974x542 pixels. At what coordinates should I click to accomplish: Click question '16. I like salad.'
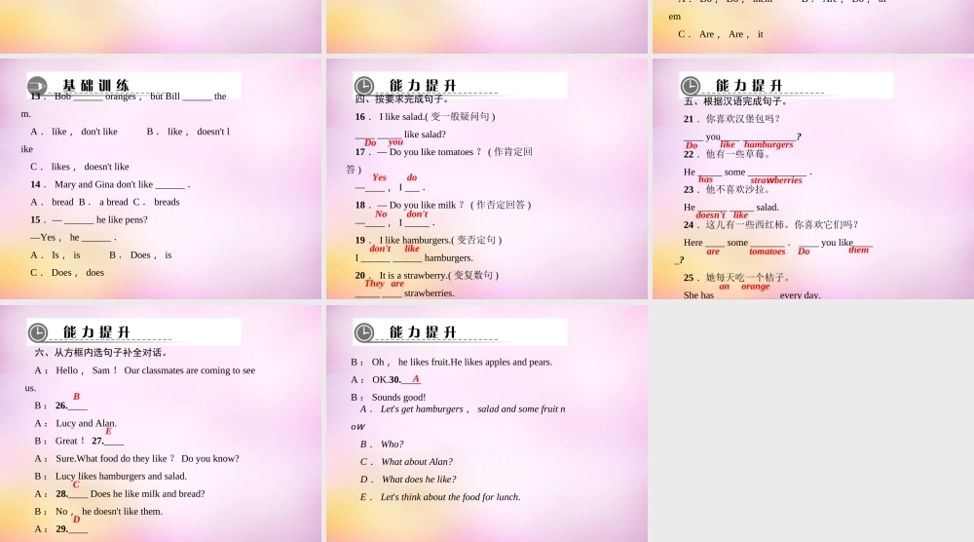coord(425,117)
